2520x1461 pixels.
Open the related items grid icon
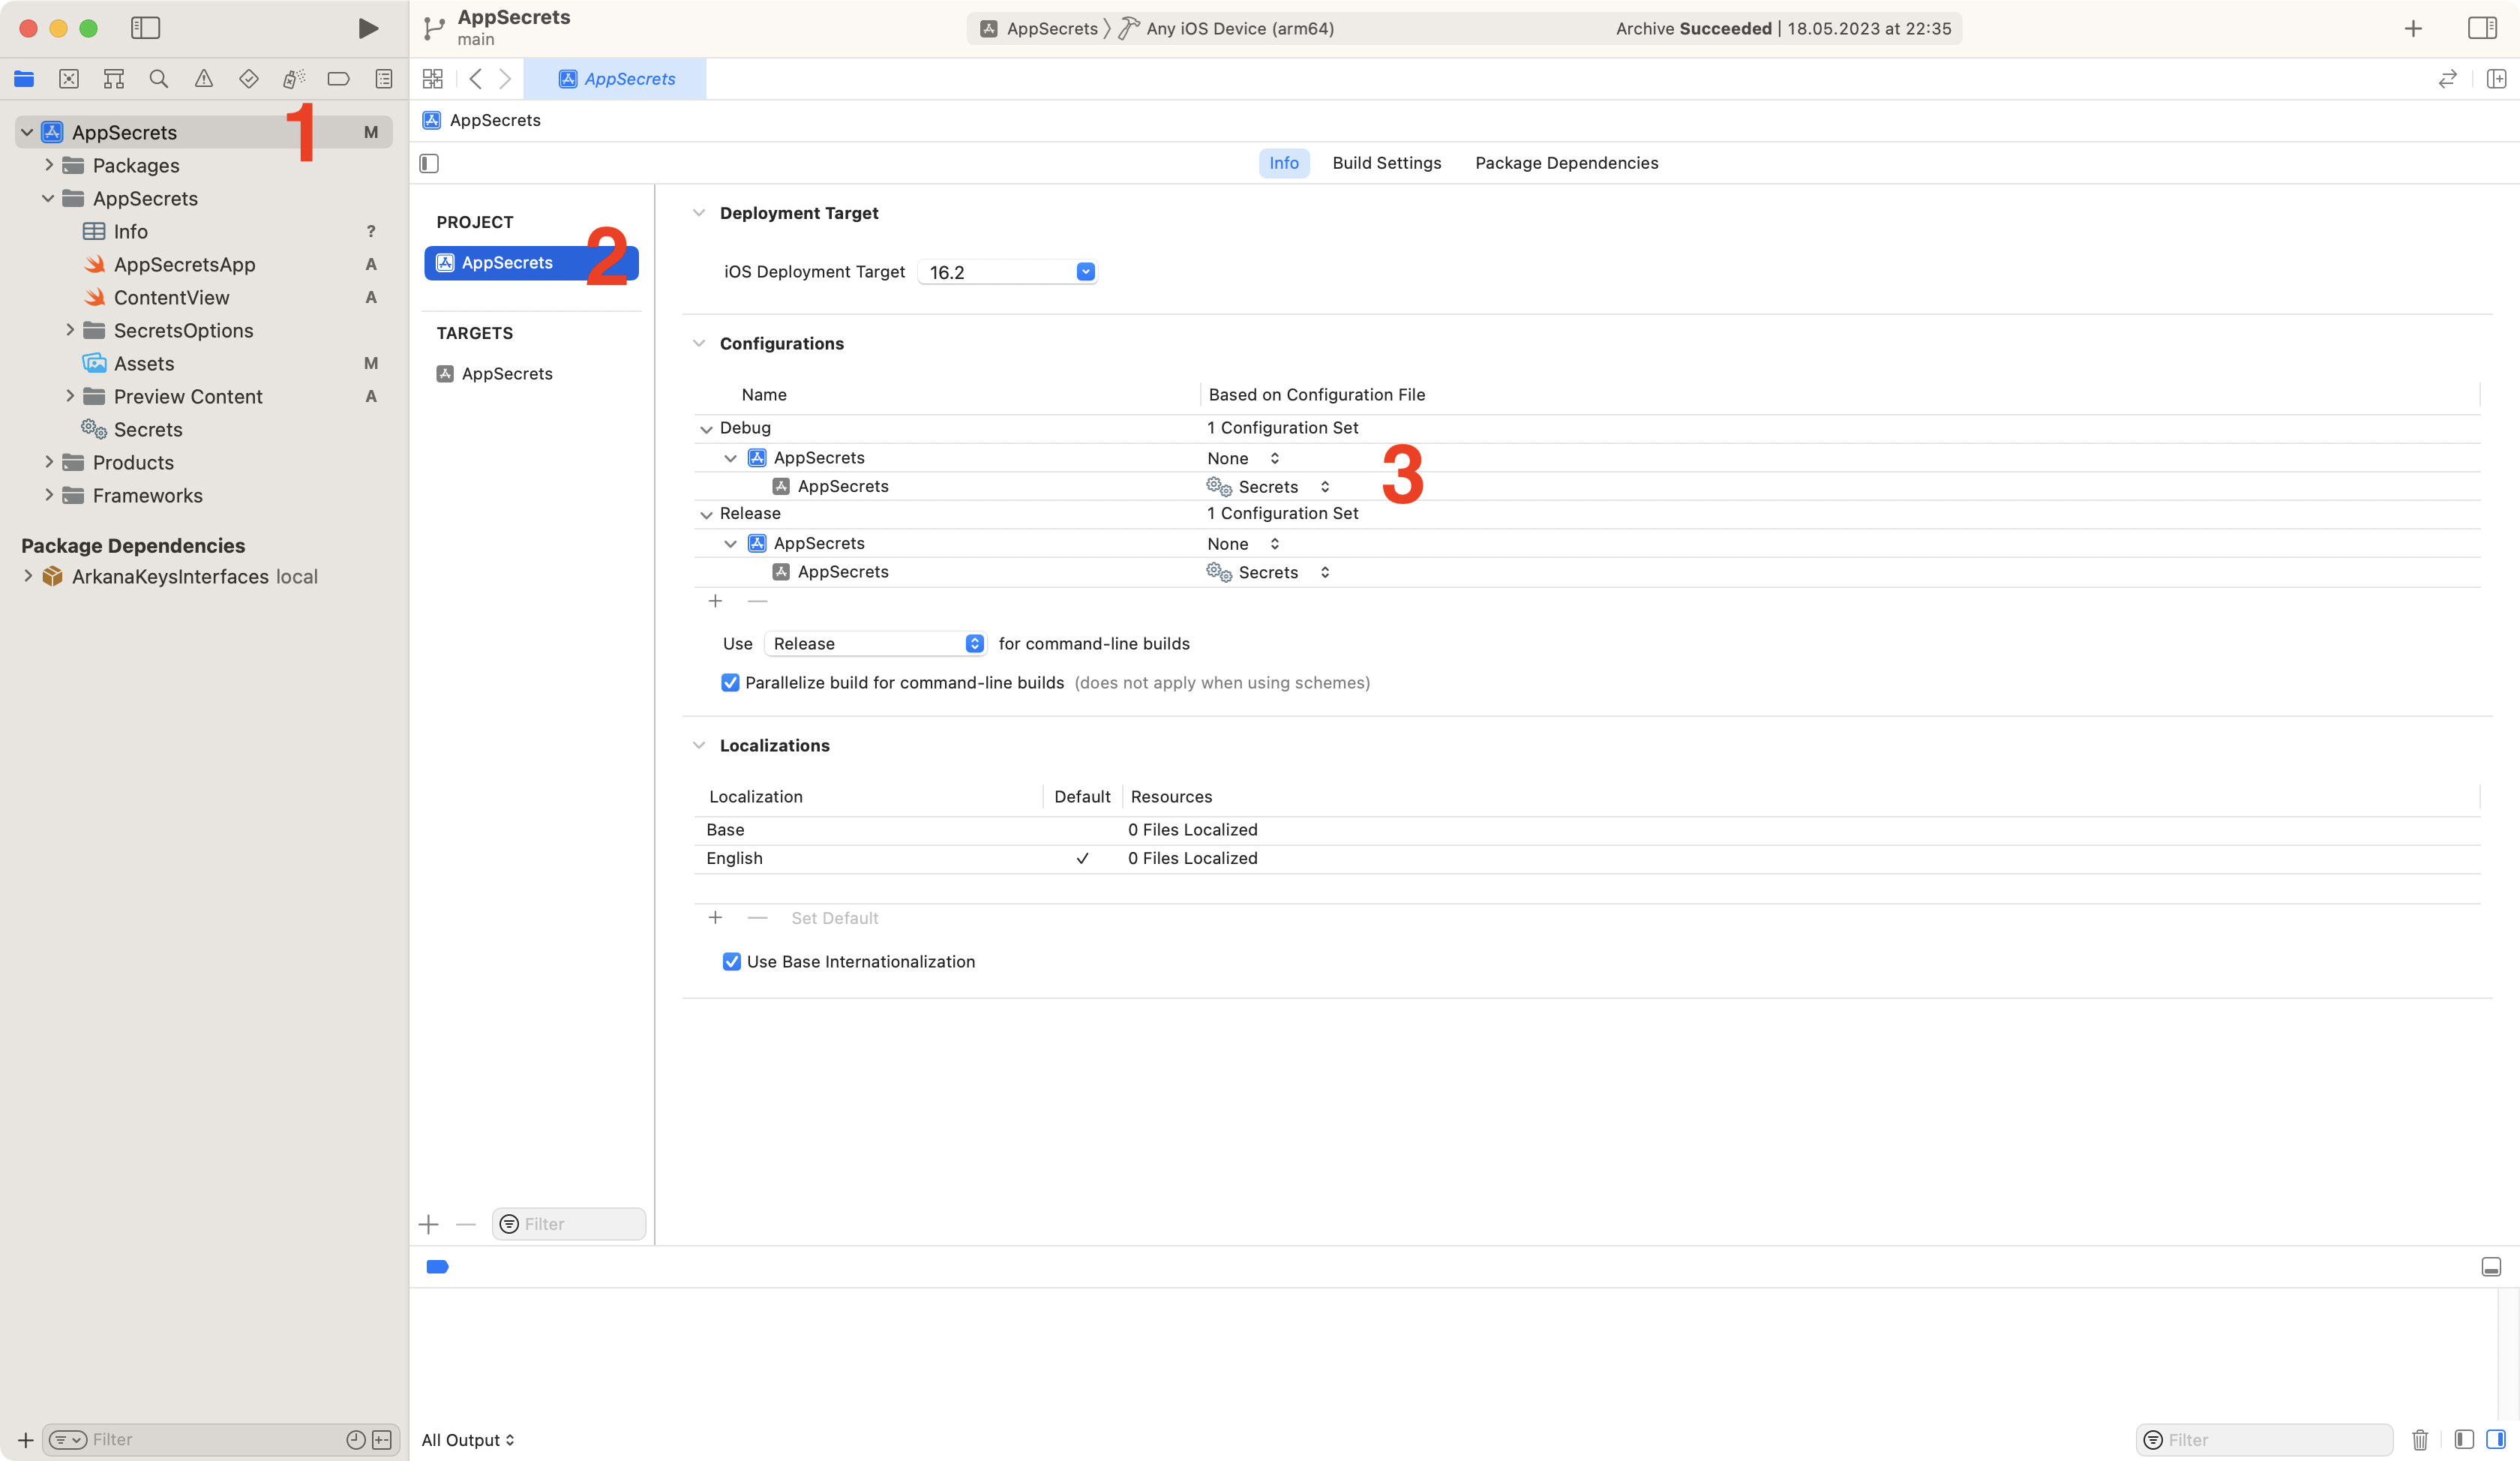click(433, 78)
